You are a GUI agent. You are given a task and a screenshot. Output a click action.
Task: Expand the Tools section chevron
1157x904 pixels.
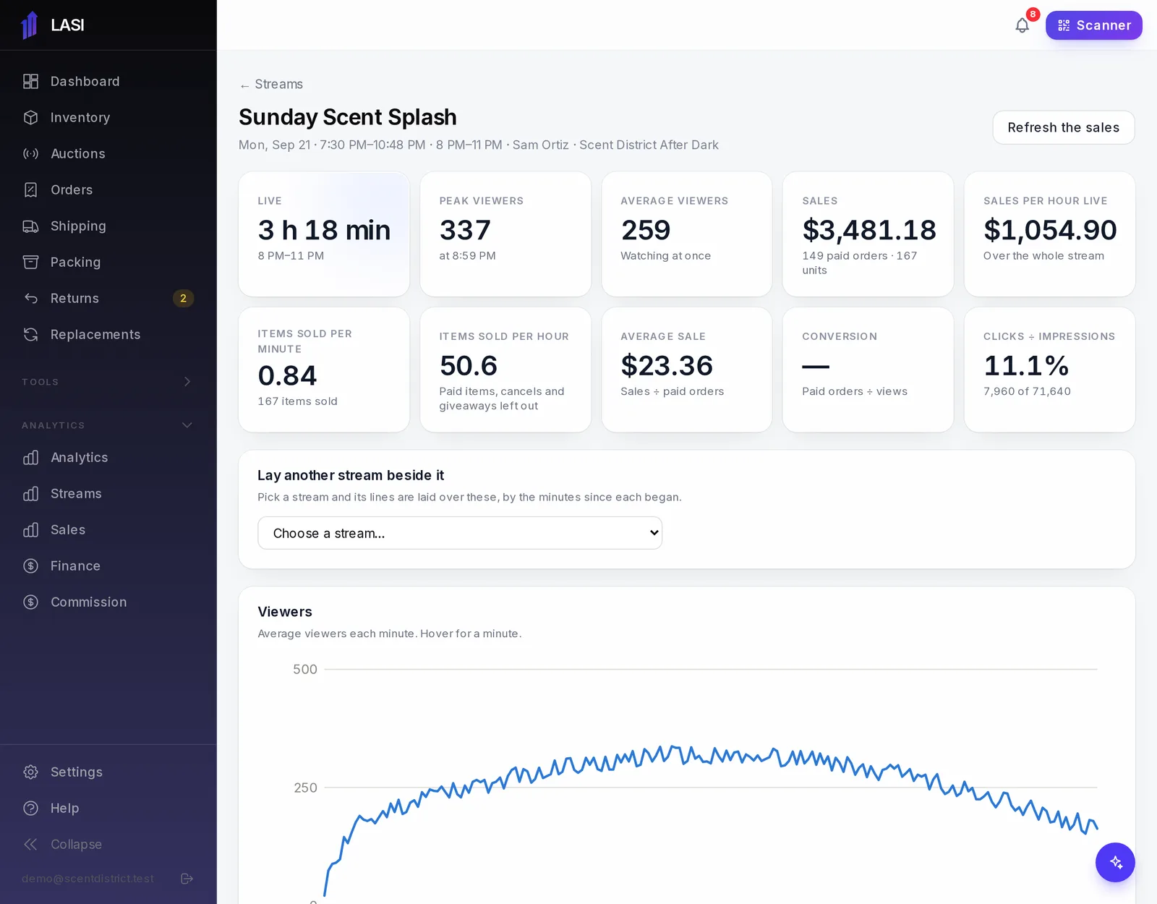(187, 382)
